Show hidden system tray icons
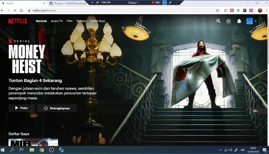Image resolution: width=269 pixels, height=154 pixels. pyautogui.click(x=221, y=150)
